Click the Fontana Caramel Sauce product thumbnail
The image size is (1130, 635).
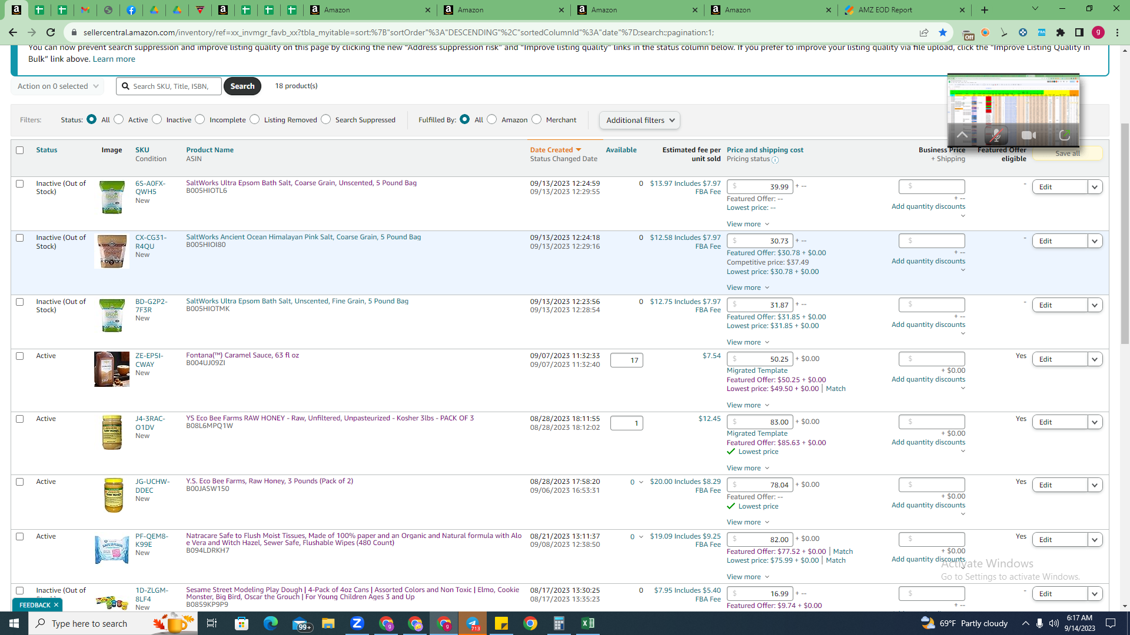pos(112,369)
